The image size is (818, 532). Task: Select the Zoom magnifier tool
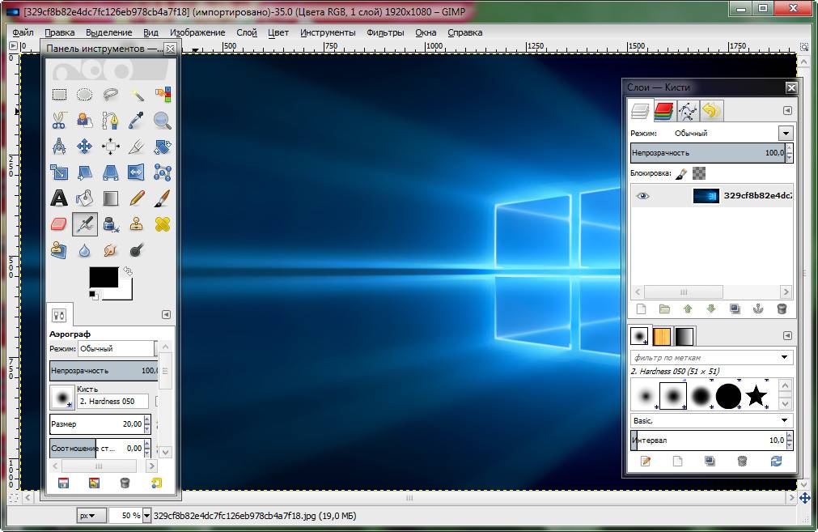click(163, 121)
